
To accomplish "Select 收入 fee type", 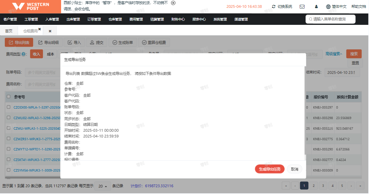I will [x=37, y=54].
